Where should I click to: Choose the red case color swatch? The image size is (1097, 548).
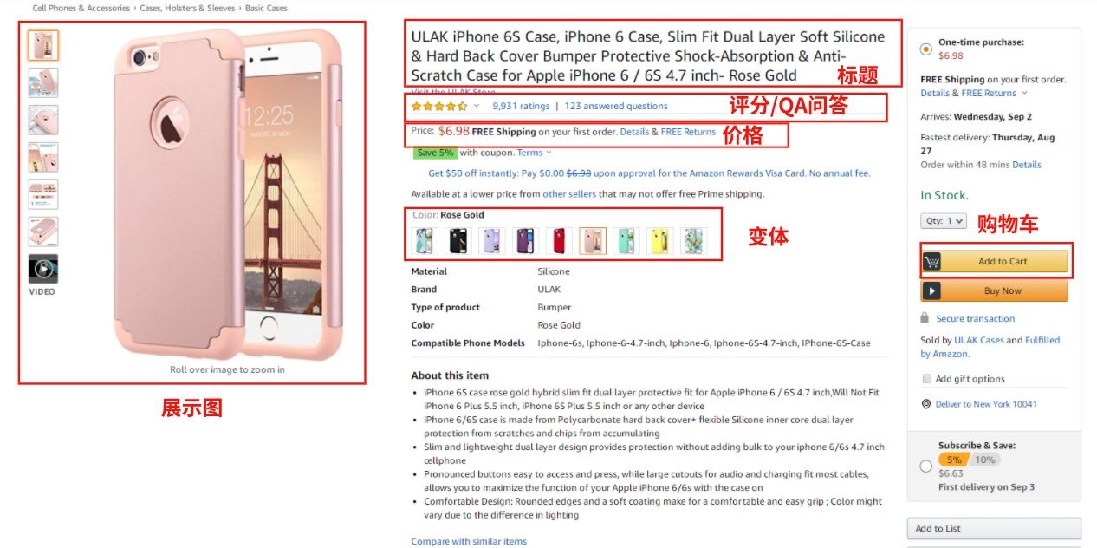[x=559, y=240]
